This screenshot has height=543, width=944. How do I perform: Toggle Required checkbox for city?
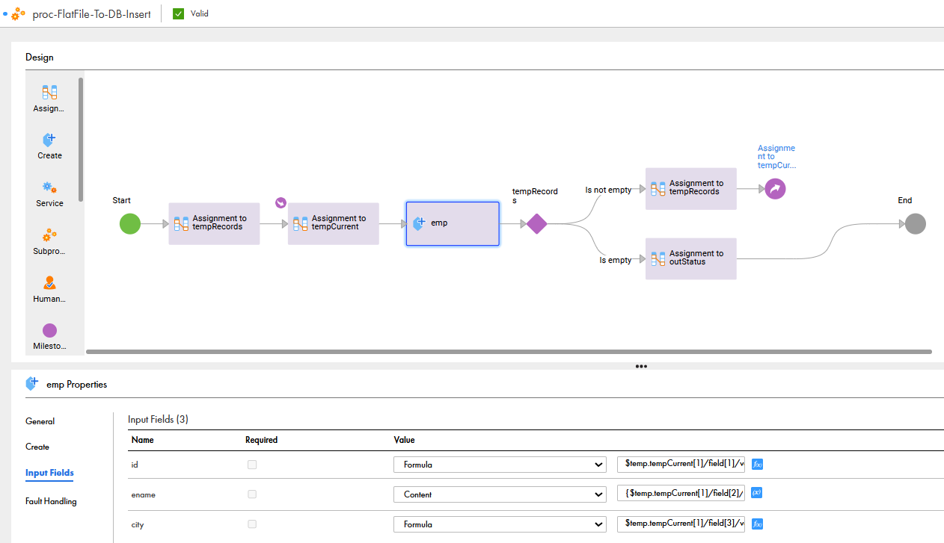(252, 524)
